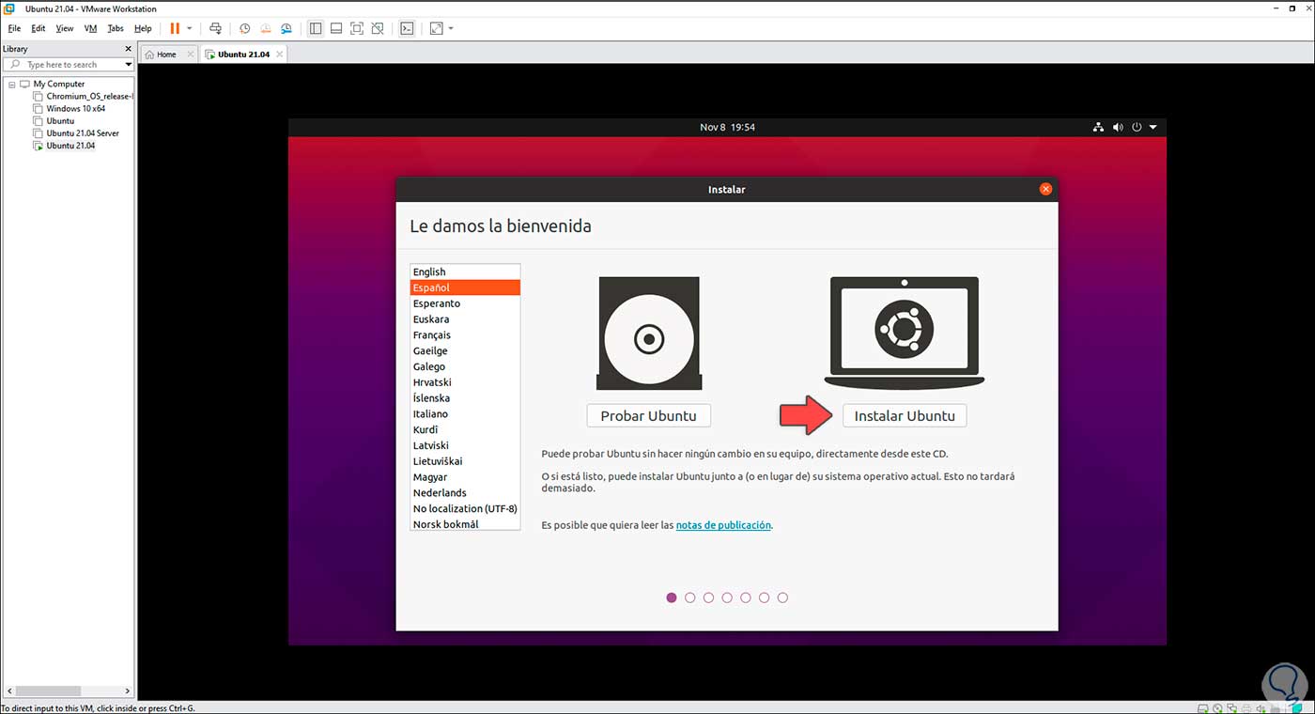This screenshot has width=1315, height=714.
Task: Click the printer device status icon
Action: click(1245, 707)
